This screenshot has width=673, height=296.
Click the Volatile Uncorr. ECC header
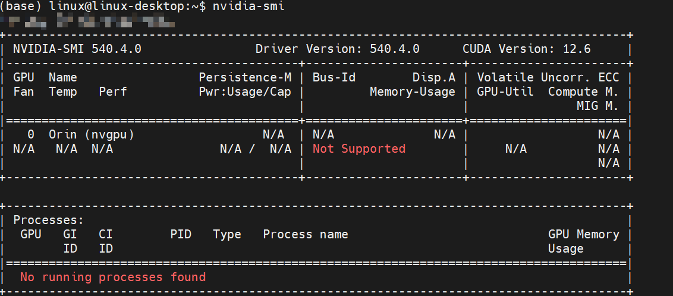tap(548, 77)
